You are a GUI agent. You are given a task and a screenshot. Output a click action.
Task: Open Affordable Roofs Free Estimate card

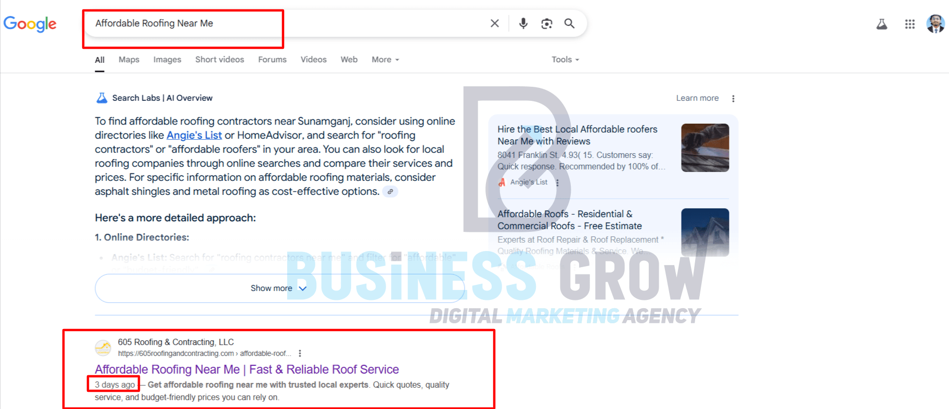[x=570, y=220]
